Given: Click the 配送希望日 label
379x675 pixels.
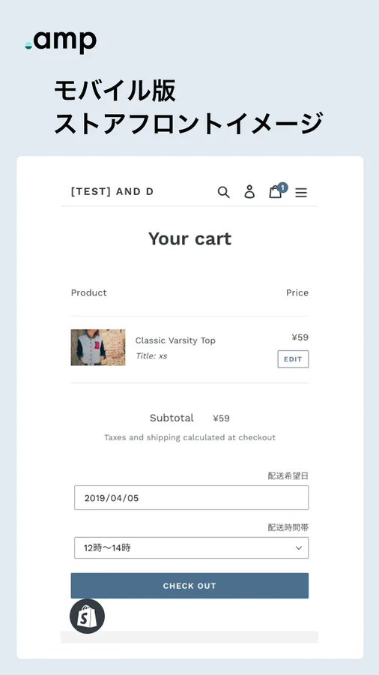Looking at the screenshot, I should (x=288, y=475).
